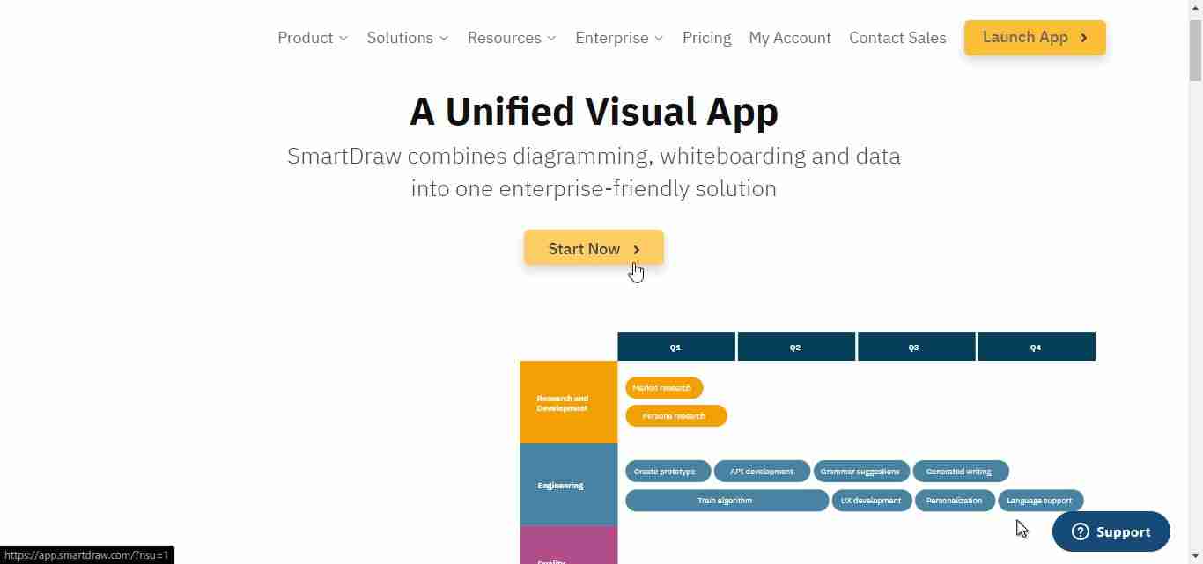This screenshot has height=564, width=1203.
Task: Select the Q1 column header in roadmap
Action: (x=675, y=347)
